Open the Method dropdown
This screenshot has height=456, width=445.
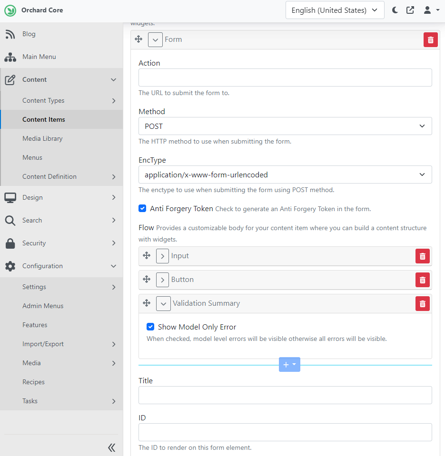click(x=285, y=126)
